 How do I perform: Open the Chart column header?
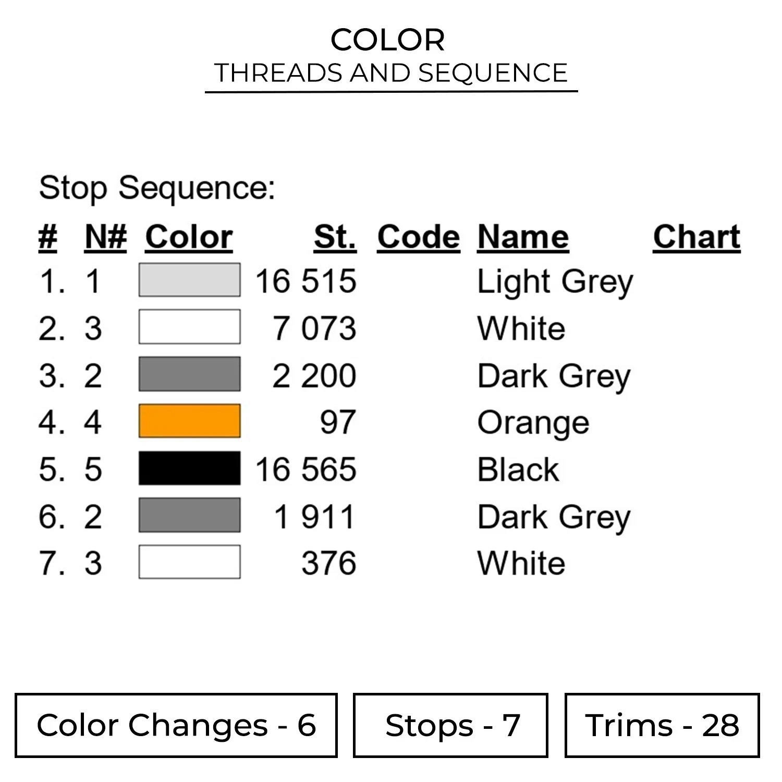tap(697, 238)
